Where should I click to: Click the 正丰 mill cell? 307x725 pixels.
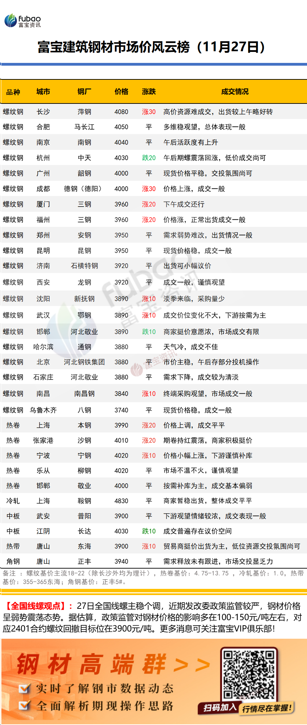coord(84,561)
